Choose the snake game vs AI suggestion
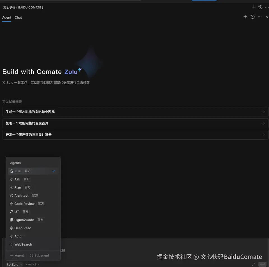The height and width of the screenshot is (267, 269). point(135,112)
